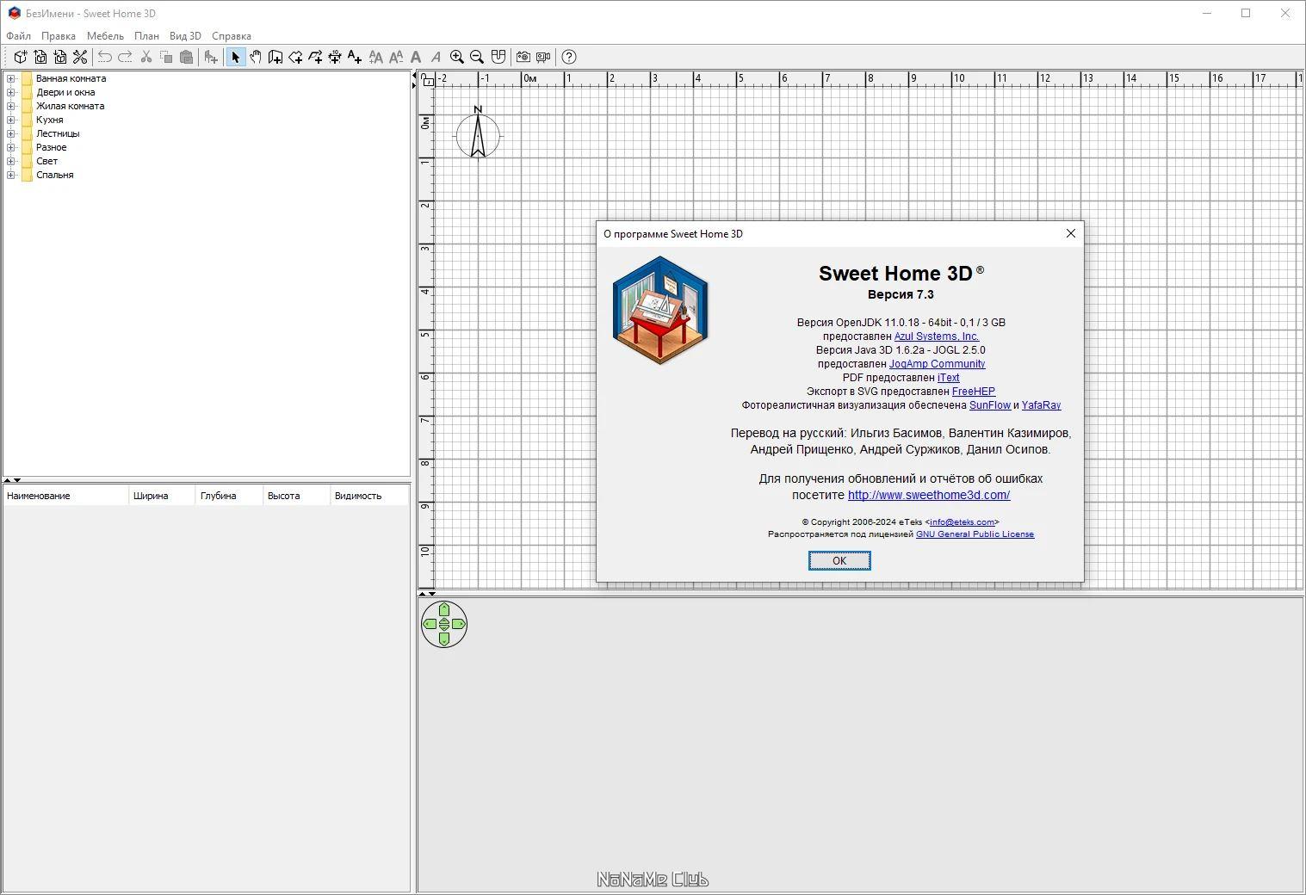Click the Decrease text size icon
1306x895 pixels.
[396, 57]
